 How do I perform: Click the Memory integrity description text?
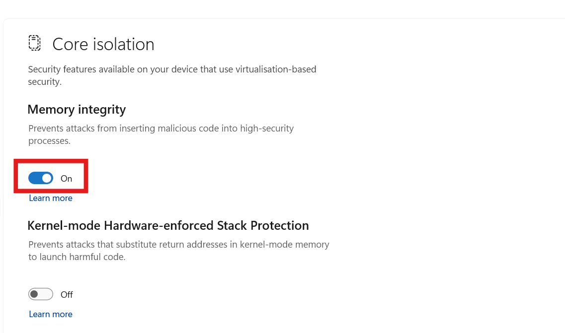click(161, 134)
